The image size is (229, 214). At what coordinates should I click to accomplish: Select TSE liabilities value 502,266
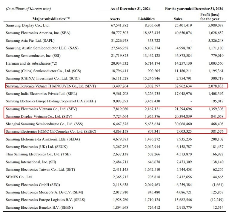coord(154,154)
